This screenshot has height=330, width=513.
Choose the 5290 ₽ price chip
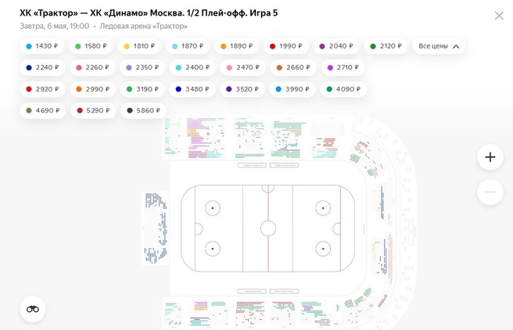coord(93,110)
